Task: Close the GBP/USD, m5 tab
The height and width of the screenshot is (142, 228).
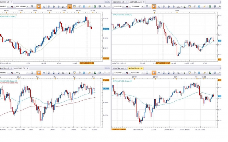Action: (x=126, y=2)
